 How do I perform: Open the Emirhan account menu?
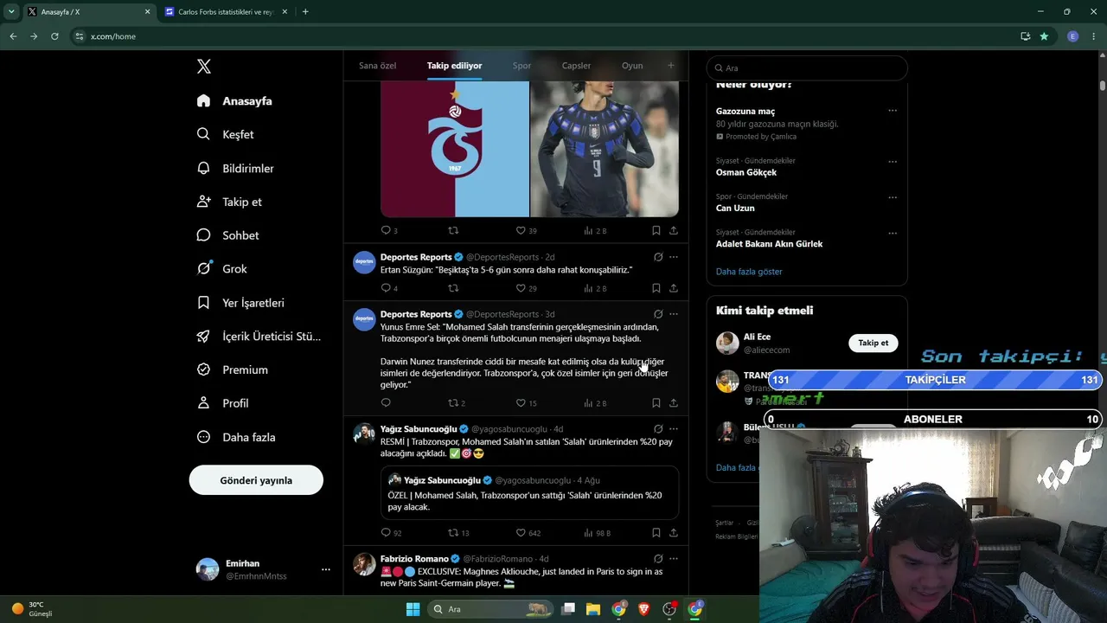(263, 569)
